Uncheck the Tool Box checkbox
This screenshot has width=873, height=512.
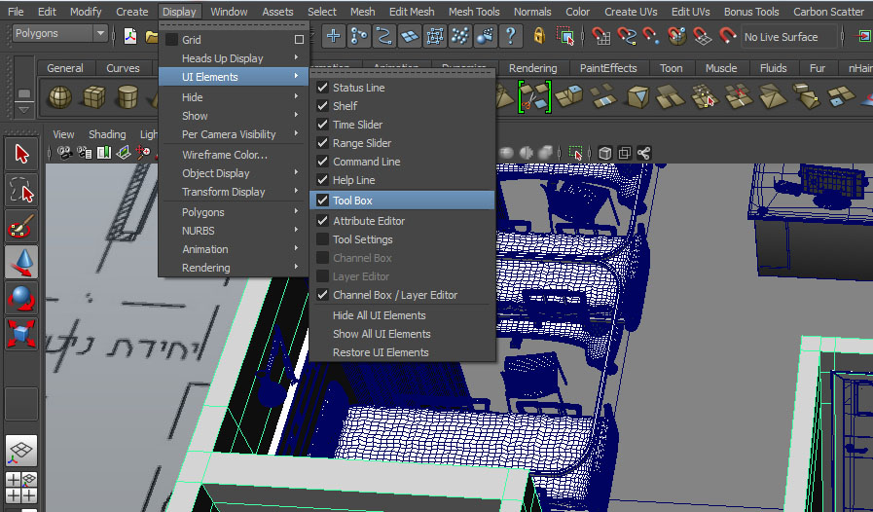323,201
